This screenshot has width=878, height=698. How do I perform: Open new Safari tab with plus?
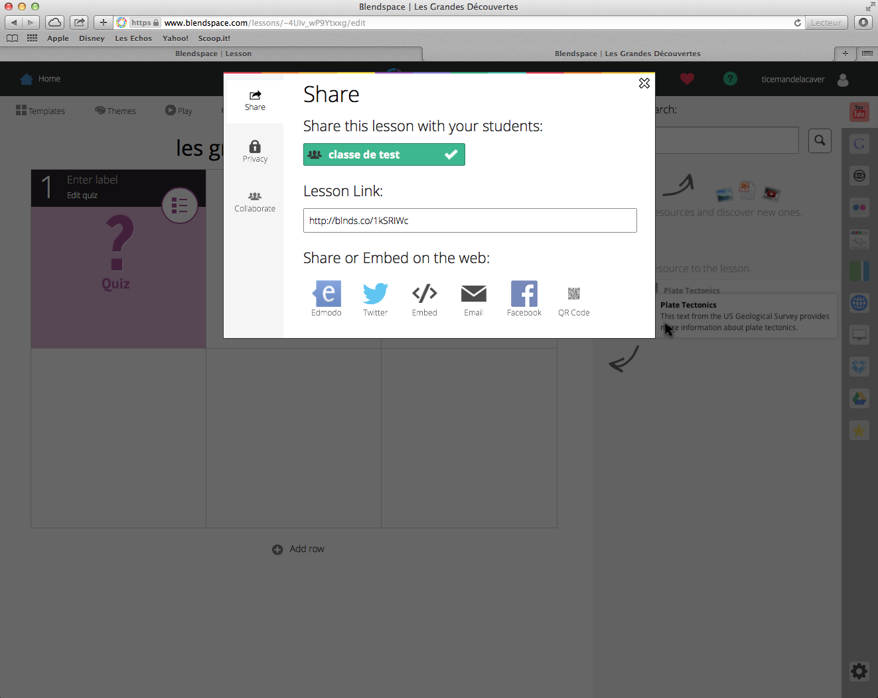pyautogui.click(x=845, y=54)
